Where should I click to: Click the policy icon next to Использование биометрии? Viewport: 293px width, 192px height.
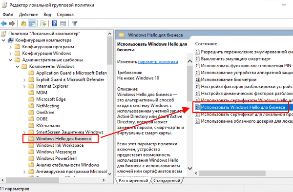[x=197, y=80]
